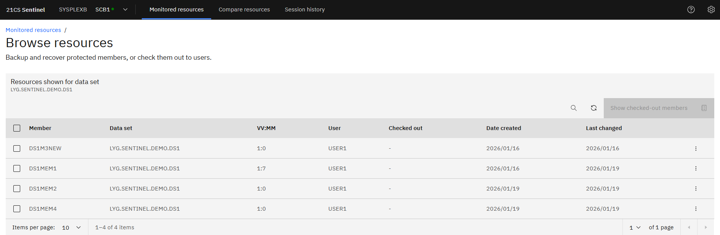
Task: Open overflow menu for DS1MEM2 row
Action: click(x=696, y=189)
